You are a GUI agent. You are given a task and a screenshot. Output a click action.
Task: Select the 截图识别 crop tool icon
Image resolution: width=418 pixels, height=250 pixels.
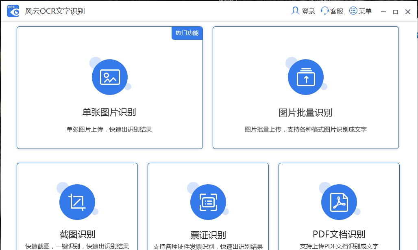pos(77,202)
